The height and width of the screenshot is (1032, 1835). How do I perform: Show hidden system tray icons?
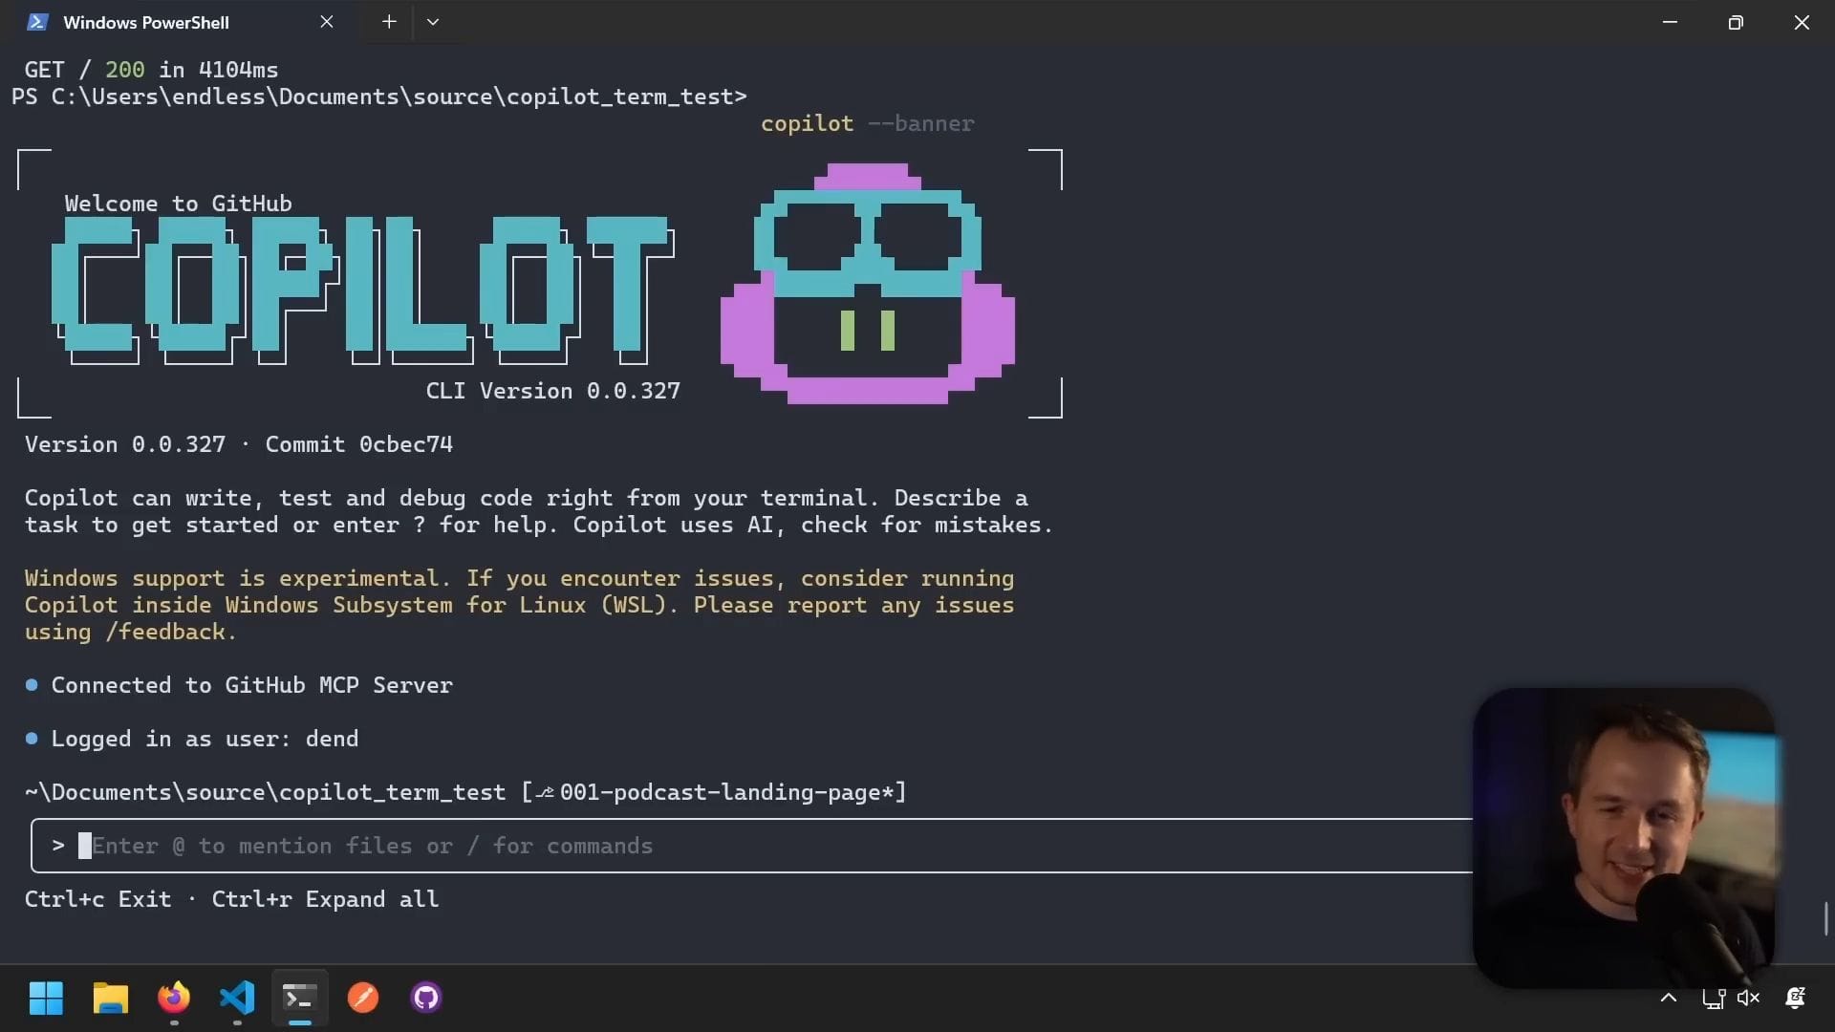coord(1669,999)
